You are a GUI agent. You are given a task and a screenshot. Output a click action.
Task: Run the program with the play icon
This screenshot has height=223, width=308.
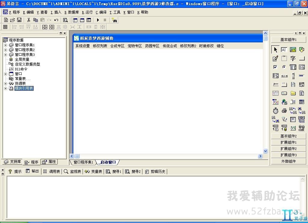tap(98, 20)
